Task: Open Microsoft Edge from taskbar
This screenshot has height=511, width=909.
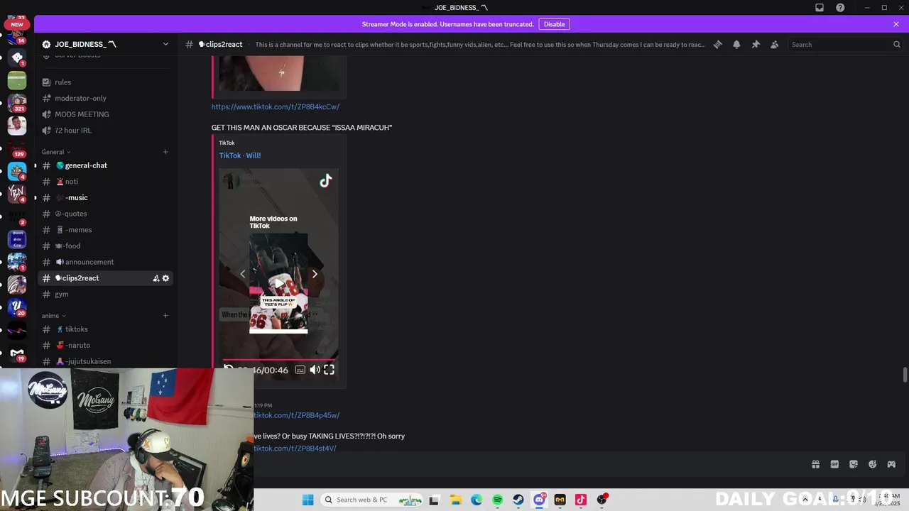Action: (477, 500)
